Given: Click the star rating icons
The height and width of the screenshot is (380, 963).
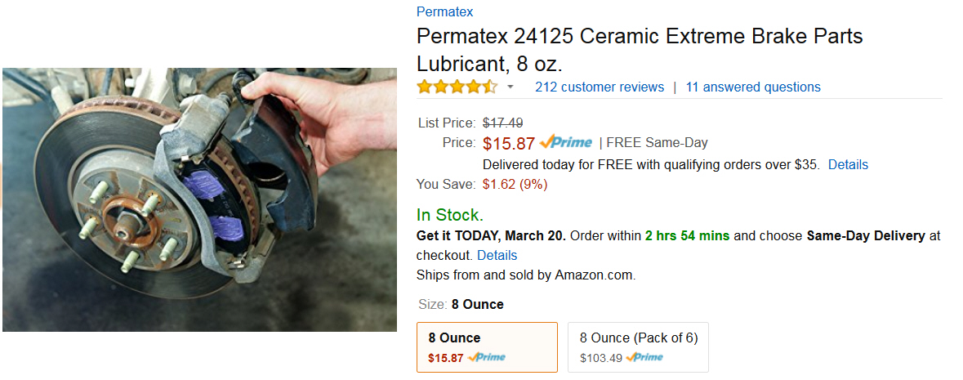Looking at the screenshot, I should (x=457, y=87).
